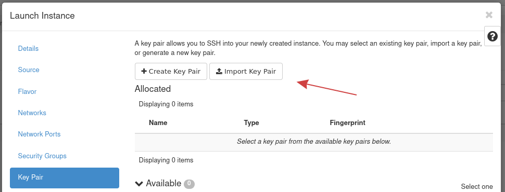Click the Allocated section heading

[153, 89]
